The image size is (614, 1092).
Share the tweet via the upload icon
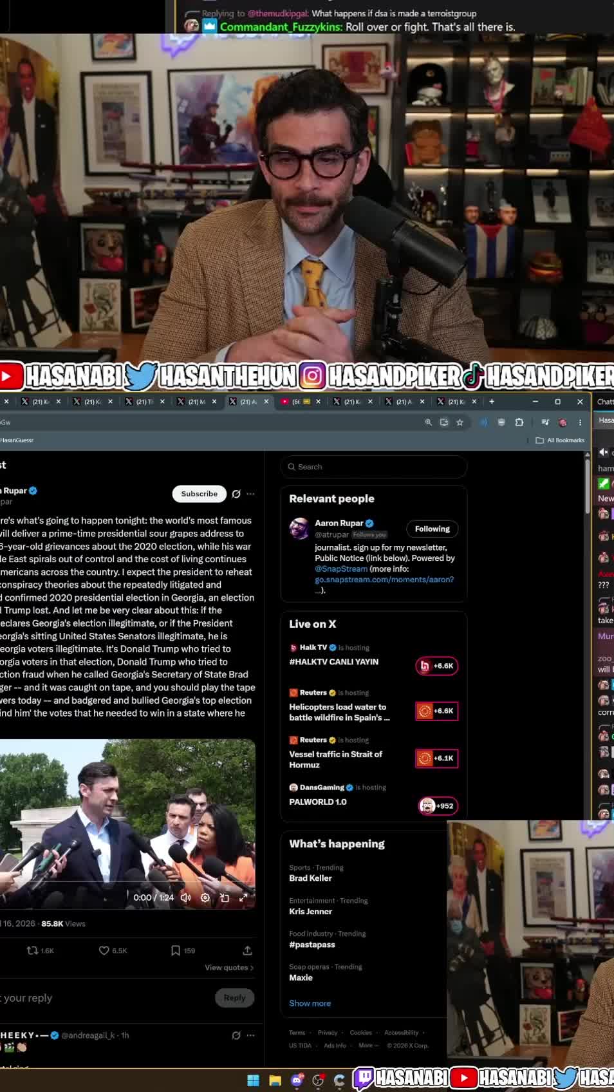247,950
